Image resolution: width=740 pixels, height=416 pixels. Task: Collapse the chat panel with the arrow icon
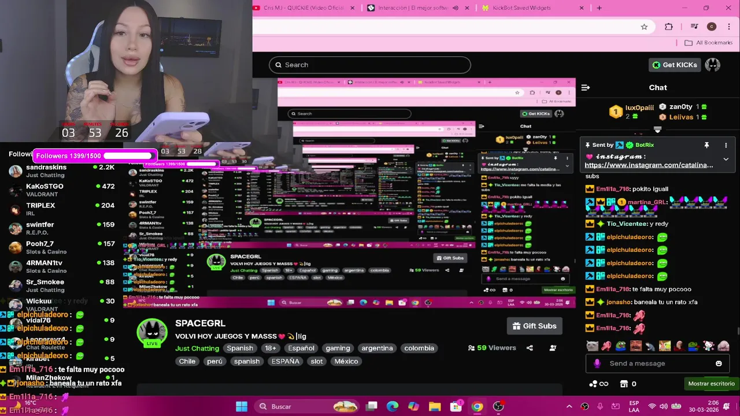click(586, 87)
